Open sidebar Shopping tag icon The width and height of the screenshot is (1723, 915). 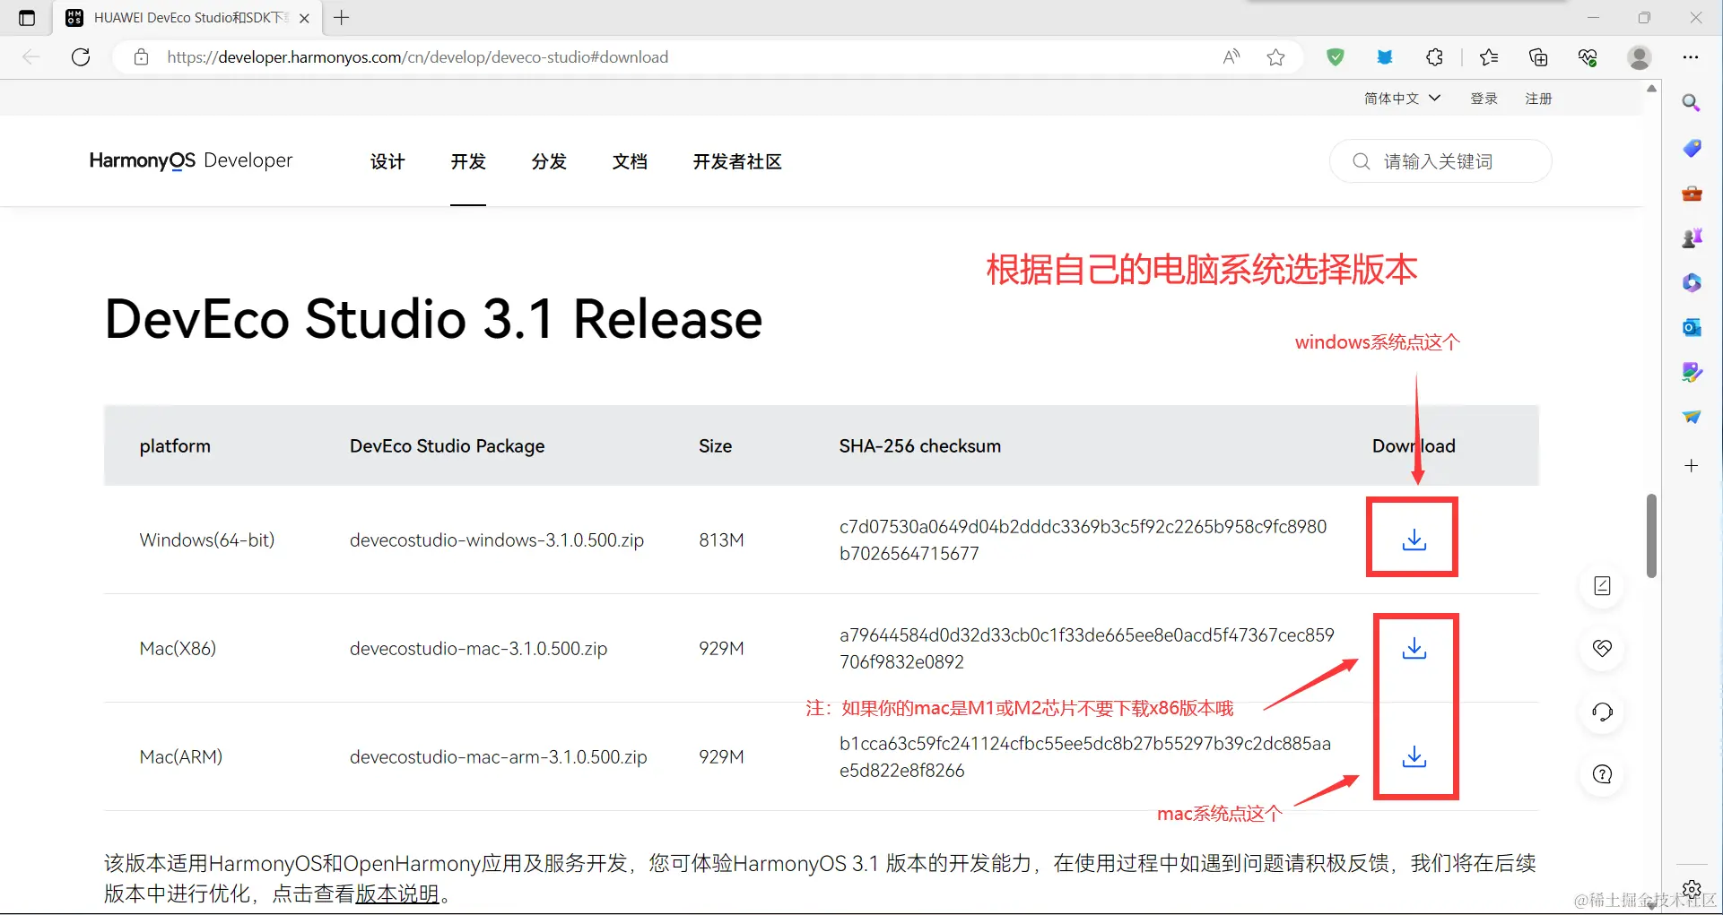point(1692,148)
